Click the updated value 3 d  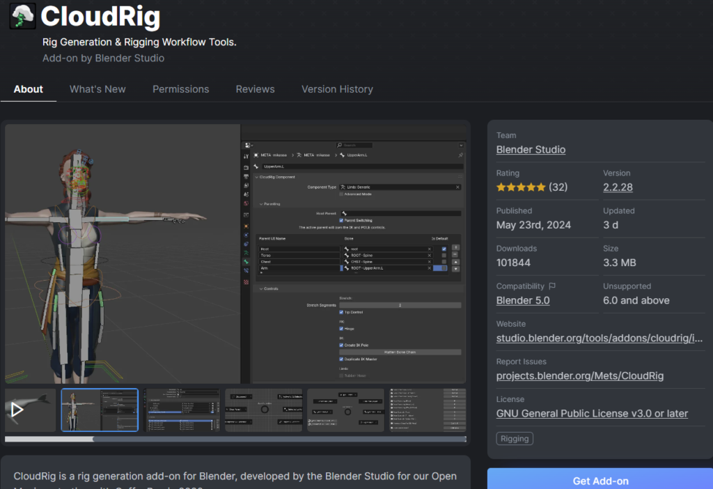coord(610,225)
